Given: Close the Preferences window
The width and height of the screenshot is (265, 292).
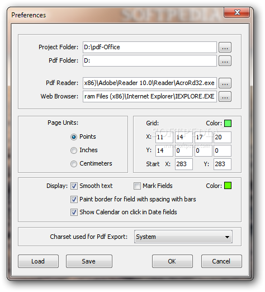Looking at the screenshot, I should (236, 13).
